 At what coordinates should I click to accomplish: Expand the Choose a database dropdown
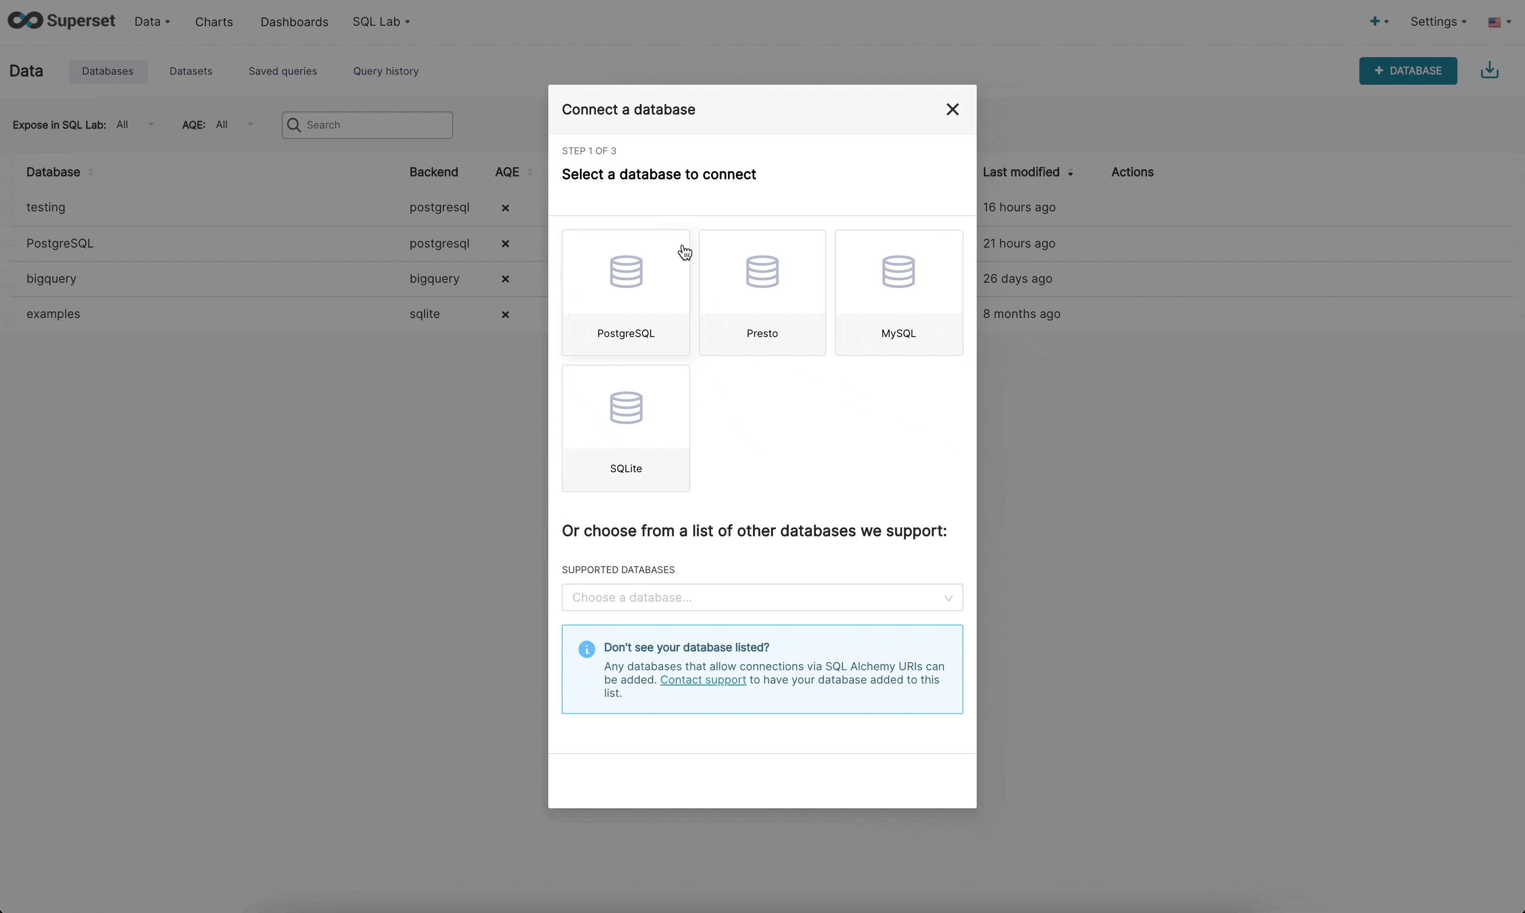coord(762,597)
